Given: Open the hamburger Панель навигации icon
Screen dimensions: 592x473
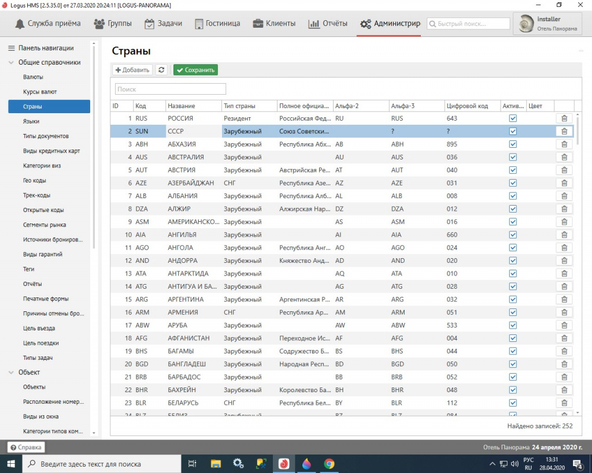Looking at the screenshot, I should pyautogui.click(x=12, y=48).
